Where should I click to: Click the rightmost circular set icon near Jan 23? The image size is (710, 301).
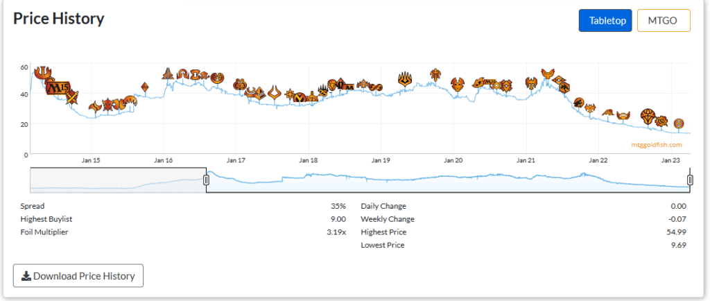679,123
